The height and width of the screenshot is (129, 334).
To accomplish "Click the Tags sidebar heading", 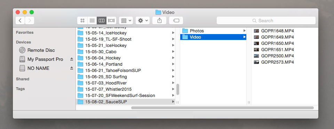I will [20, 89].
